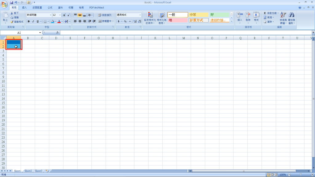This screenshot has height=177, width=315.
Task: Click the zoom slider handle
Action: [301, 175]
